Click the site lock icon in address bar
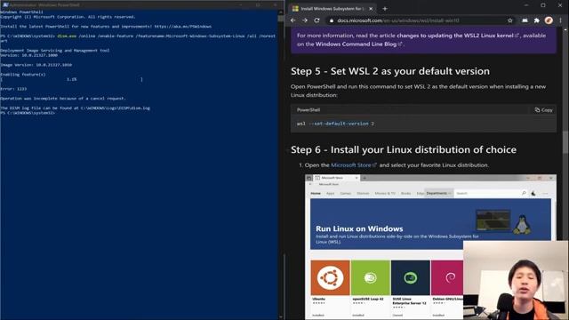 point(332,20)
